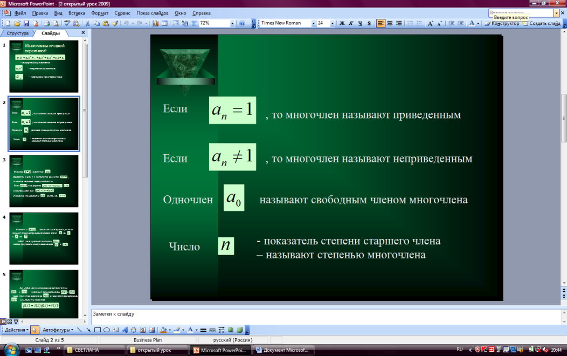Image resolution: width=567 pixels, height=356 pixels.
Task: Open Print Preview with magnifier page icon
Action: [x=56, y=23]
